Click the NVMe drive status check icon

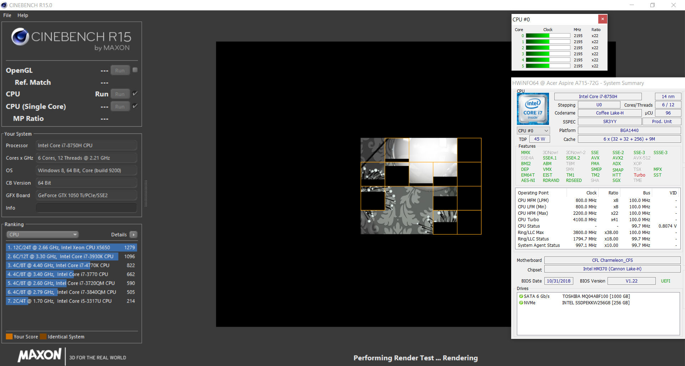pyautogui.click(x=521, y=303)
